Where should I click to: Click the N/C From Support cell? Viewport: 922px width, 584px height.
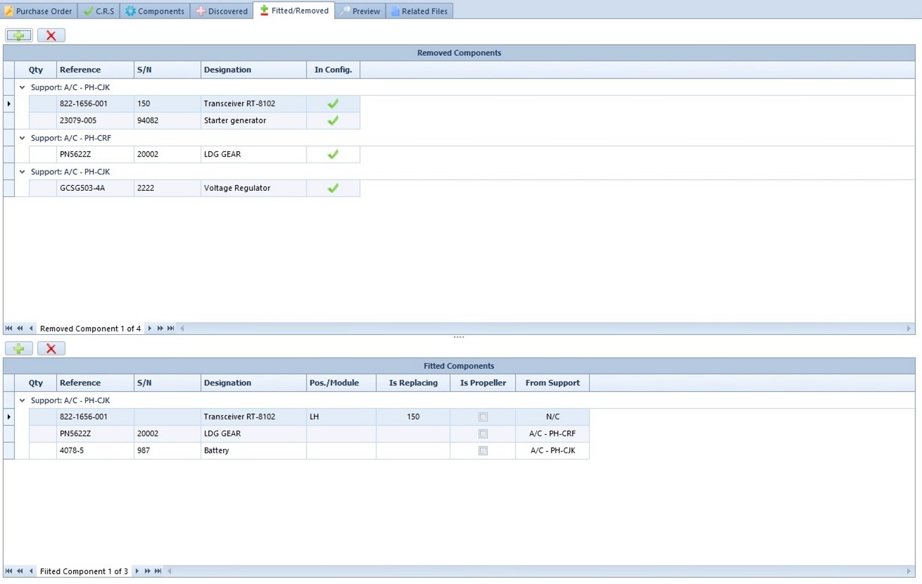[552, 417]
